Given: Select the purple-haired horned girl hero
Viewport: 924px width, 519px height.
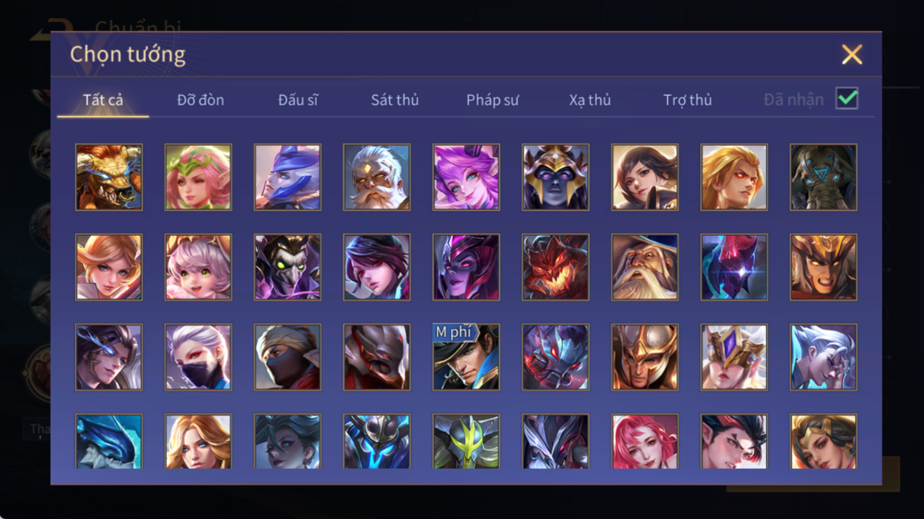Looking at the screenshot, I should [466, 177].
